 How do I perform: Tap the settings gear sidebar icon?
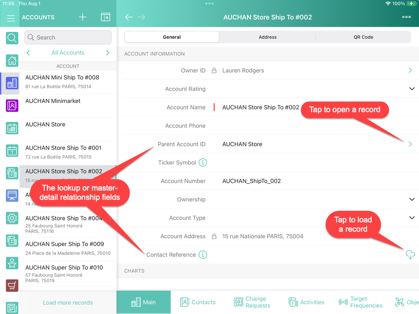coord(12,218)
